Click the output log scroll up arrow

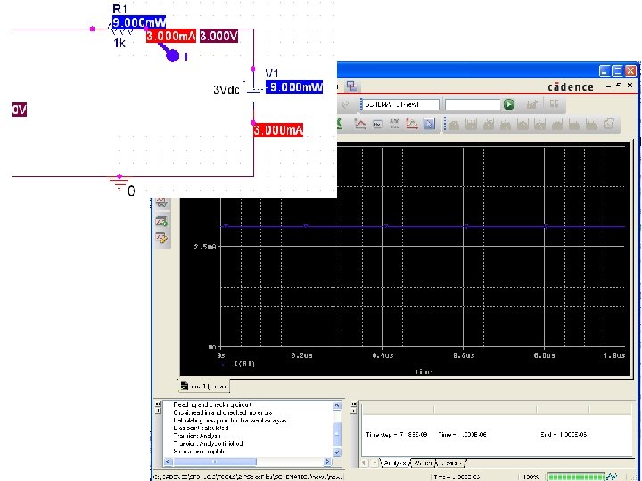click(x=337, y=405)
